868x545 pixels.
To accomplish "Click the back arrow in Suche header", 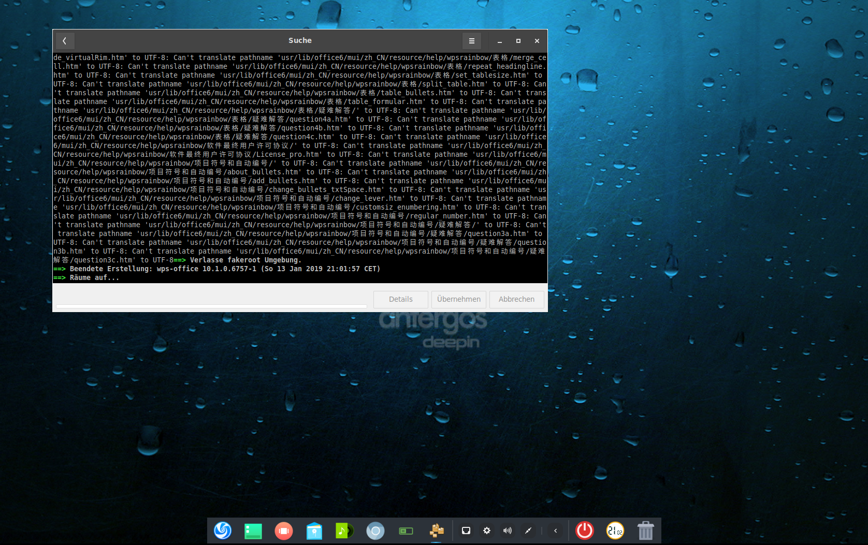I will 65,41.
